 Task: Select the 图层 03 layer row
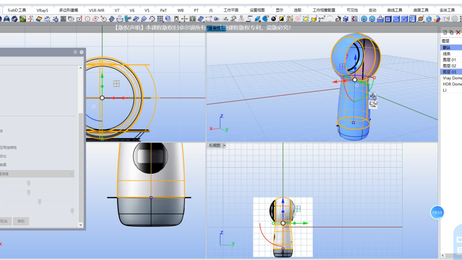[451, 72]
